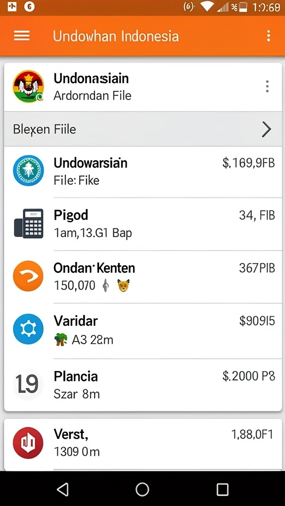Viewport: 285px width, 506px height.
Task: Select the Pigod calculator icon
Action: (28, 223)
